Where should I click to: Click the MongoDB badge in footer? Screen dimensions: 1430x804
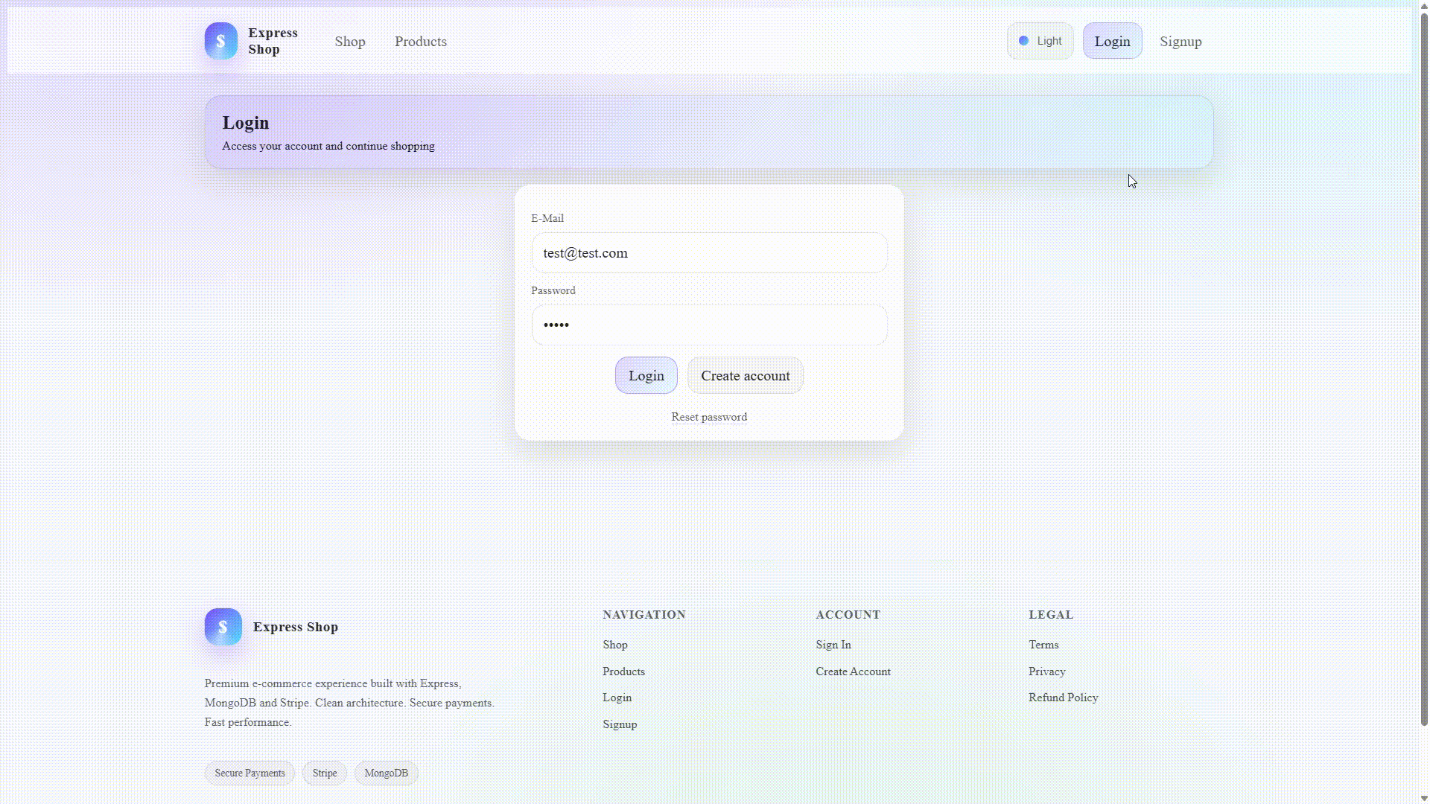pos(386,773)
